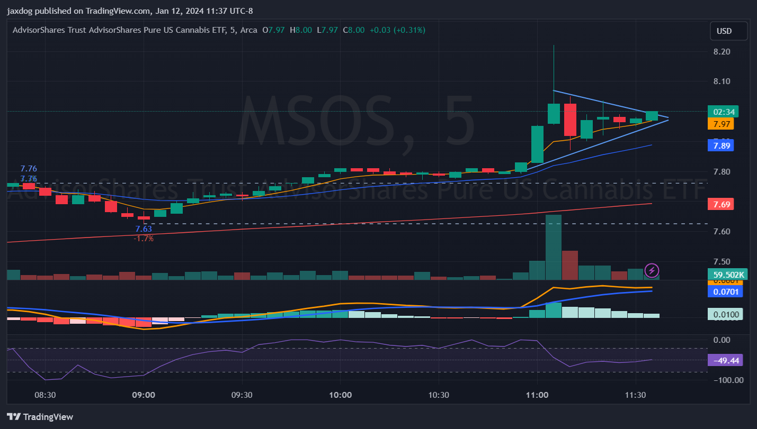This screenshot has height=429, width=757.
Task: Click the blue 7.63 low marker label
Action: (x=144, y=229)
